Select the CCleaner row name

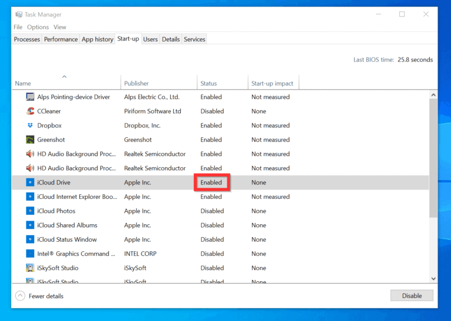tap(49, 111)
